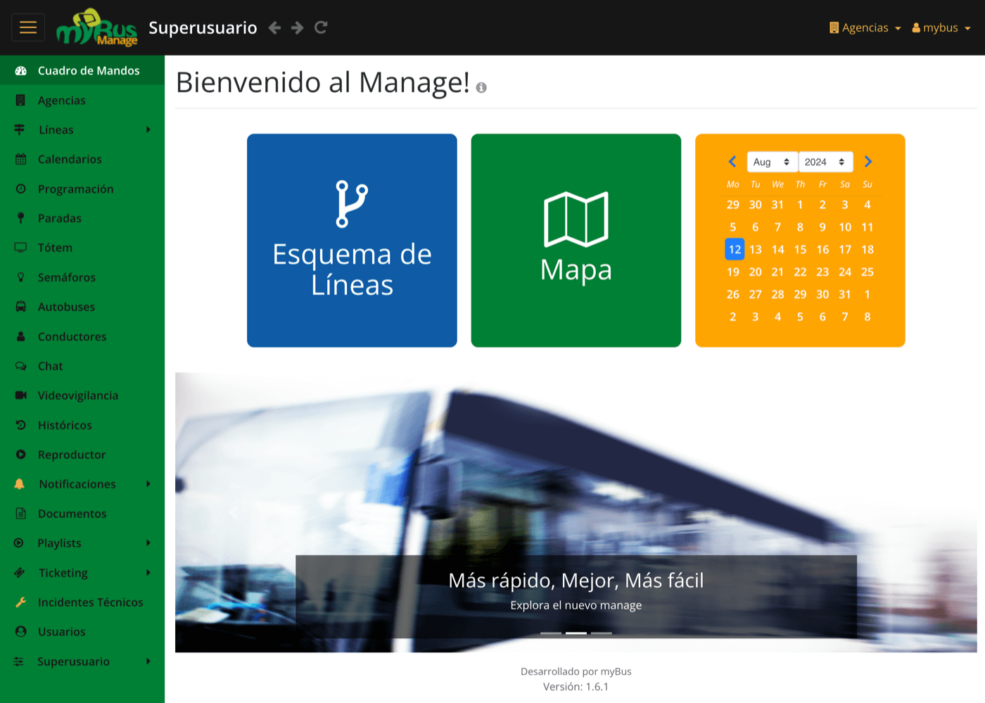Click the Semáforos lightbulb icon
The width and height of the screenshot is (985, 703).
click(20, 277)
